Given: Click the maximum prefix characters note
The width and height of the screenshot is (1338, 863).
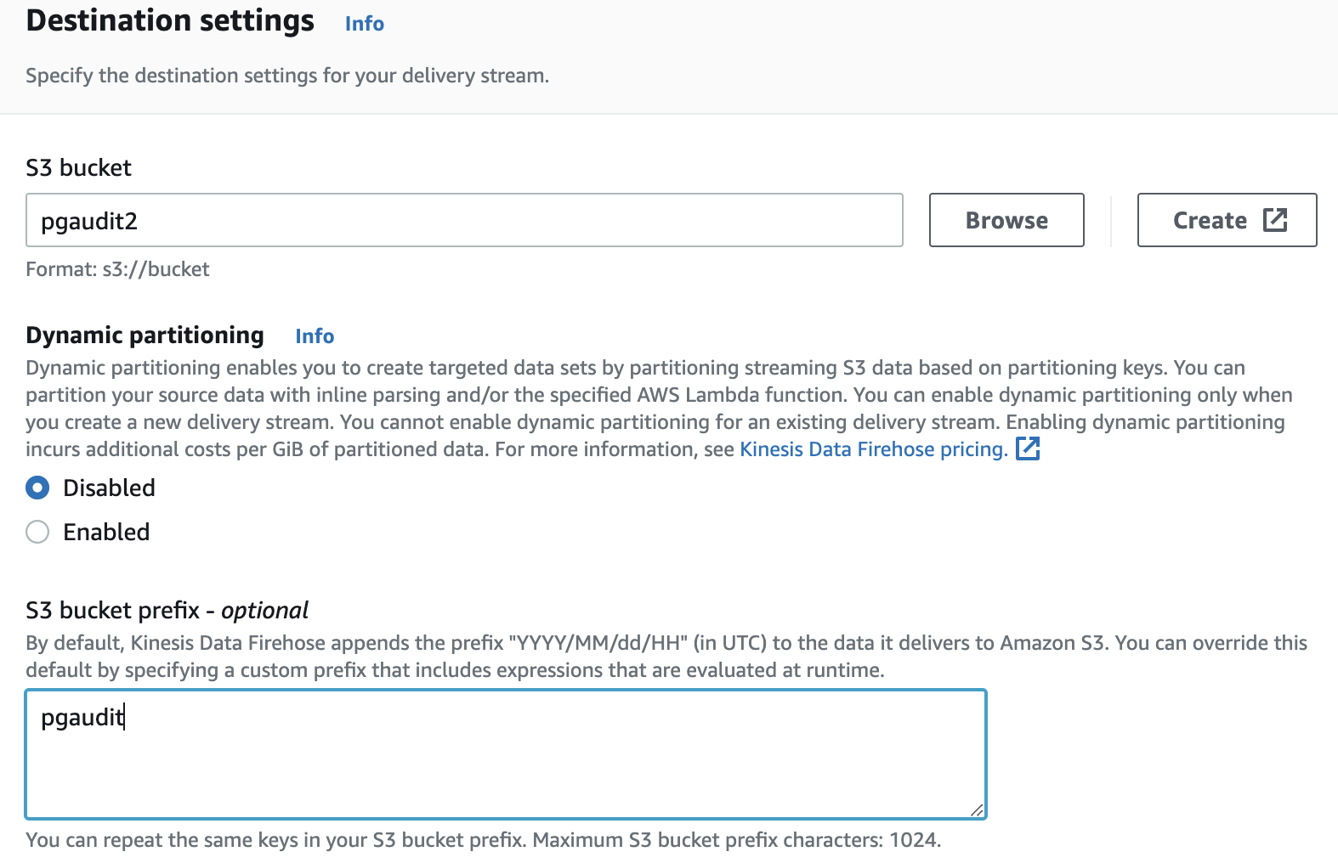Looking at the screenshot, I should tap(483, 840).
